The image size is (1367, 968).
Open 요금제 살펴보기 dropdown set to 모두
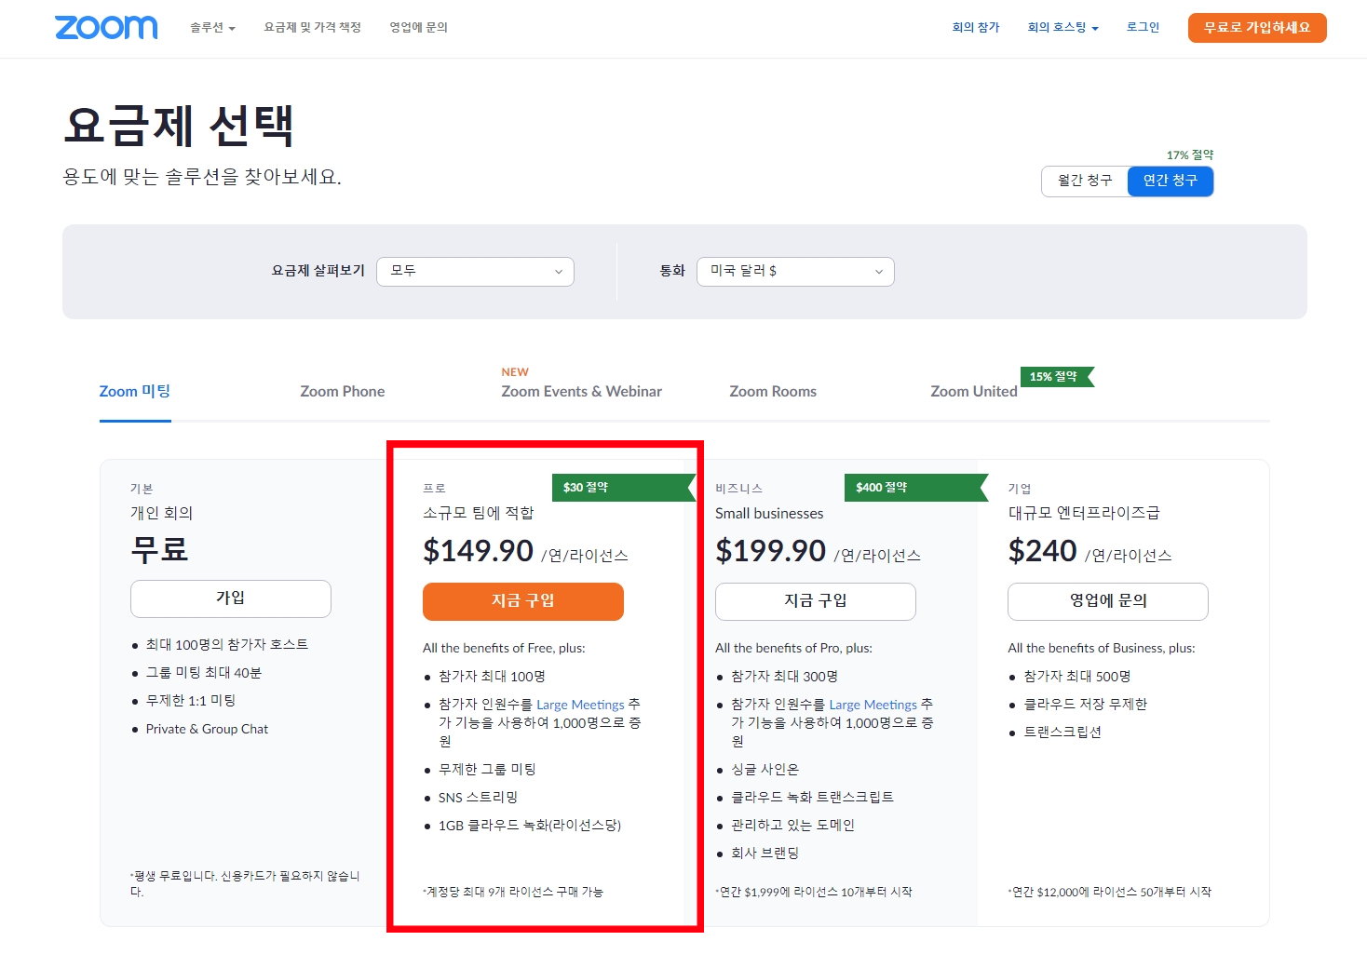475,272
